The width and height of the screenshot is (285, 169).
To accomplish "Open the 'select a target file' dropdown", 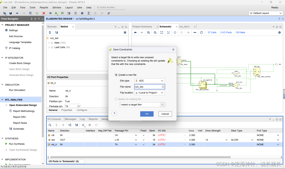I will coord(142,105).
